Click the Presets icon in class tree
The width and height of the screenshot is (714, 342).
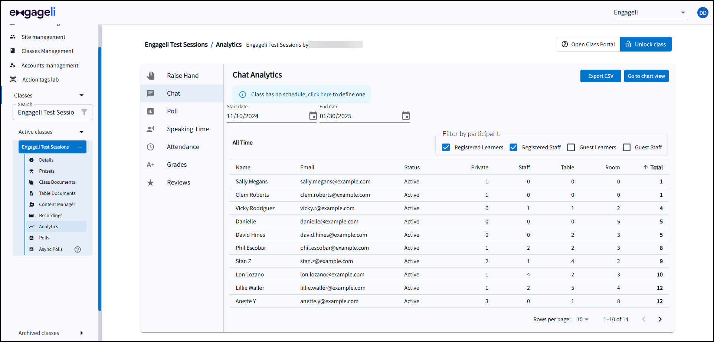pos(32,171)
